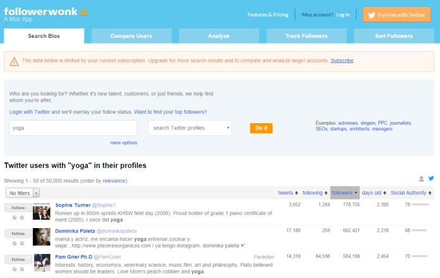This screenshot has height=278, width=440.
Task: Click the Log In link
Action: point(343,15)
